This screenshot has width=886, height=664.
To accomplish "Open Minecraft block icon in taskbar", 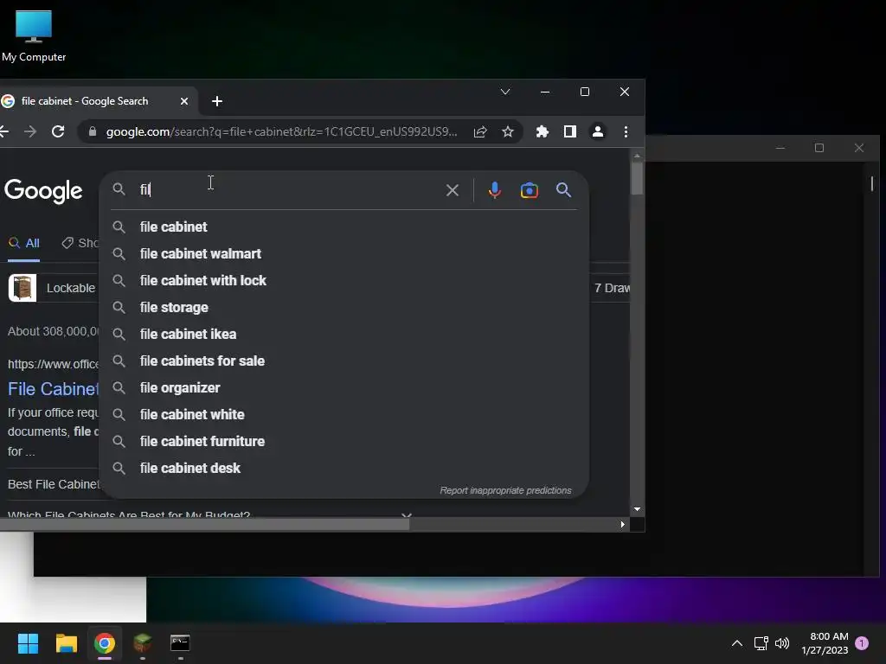I will point(143,643).
